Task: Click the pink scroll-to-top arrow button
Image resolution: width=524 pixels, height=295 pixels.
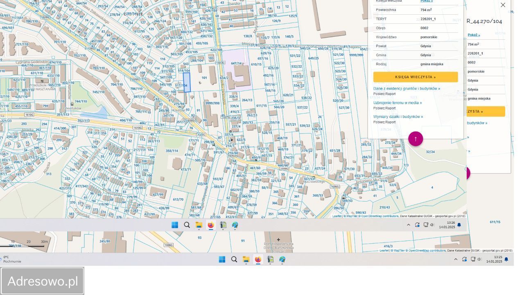Action: click(416, 139)
